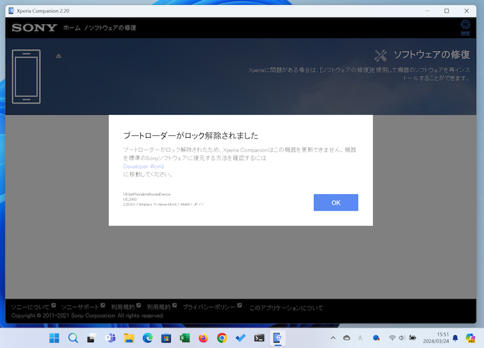This screenshot has width=484, height=348.
Task: Click the phone device outline icon
Action: (26, 77)
